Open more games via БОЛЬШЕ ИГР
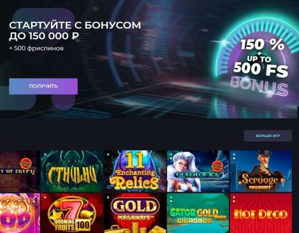 pyautogui.click(x=268, y=136)
